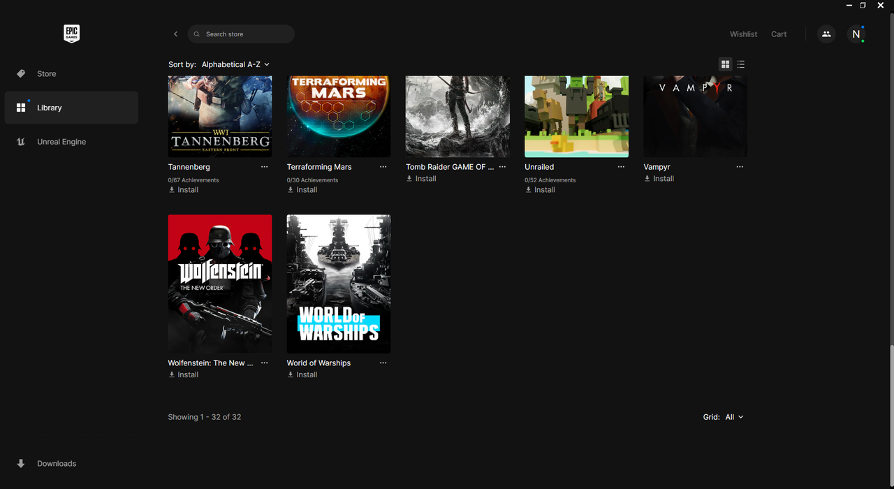The width and height of the screenshot is (894, 489).
Task: Open Tannenberg options (three dots)
Action: pos(264,167)
